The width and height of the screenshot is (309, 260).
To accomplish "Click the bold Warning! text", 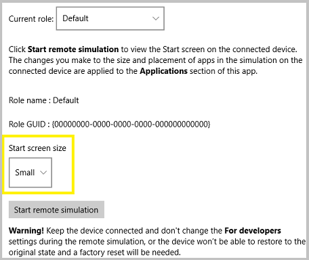I will click(26, 231).
